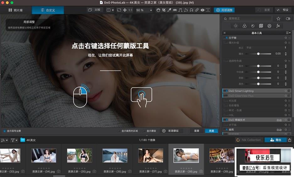Open the geometry corrections grid icon

(x=261, y=26)
